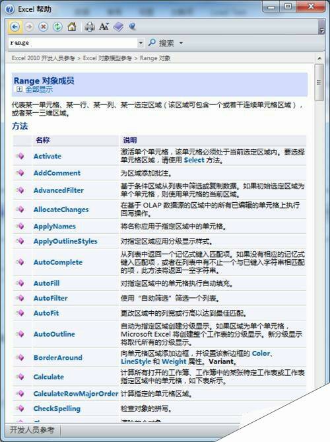This screenshot has height=442, width=330.
Task: Open the AdvancedFilter method link
Action: [x=59, y=190]
